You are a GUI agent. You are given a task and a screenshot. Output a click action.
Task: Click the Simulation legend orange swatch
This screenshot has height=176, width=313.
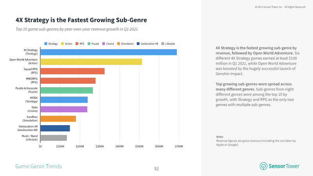click(x=119, y=43)
